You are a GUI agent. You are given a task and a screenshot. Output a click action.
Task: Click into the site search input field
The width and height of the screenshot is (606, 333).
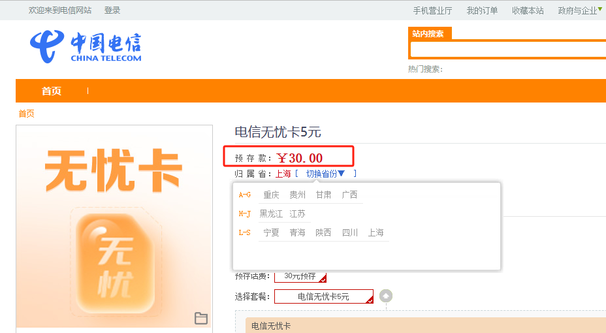pyautogui.click(x=508, y=50)
